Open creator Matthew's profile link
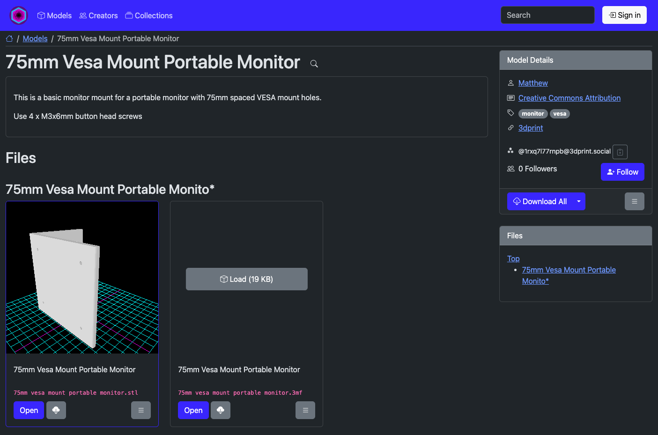The height and width of the screenshot is (435, 658). pyautogui.click(x=533, y=83)
